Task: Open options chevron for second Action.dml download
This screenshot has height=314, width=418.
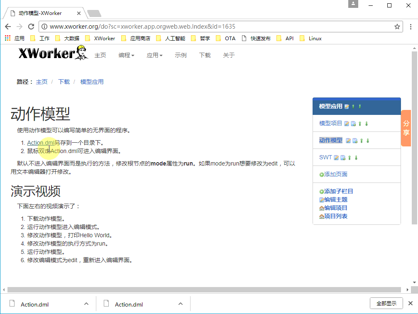Action: pyautogui.click(x=181, y=304)
